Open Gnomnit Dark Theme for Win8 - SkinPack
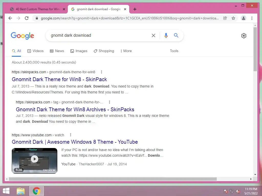Viewport: 262px width, 196px height. tap(59, 79)
